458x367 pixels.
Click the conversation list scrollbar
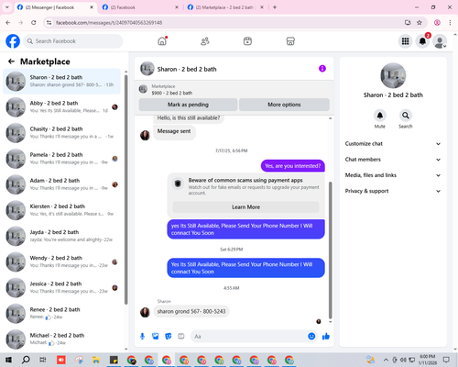126,190
